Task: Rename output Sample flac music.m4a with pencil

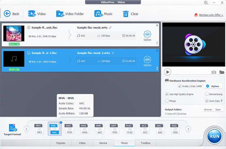Action: pos(110,28)
